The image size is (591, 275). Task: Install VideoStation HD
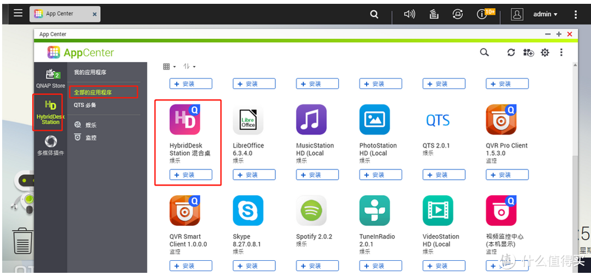444,266
